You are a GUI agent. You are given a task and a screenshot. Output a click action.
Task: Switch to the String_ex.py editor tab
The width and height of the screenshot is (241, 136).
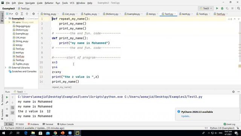click(50, 14)
